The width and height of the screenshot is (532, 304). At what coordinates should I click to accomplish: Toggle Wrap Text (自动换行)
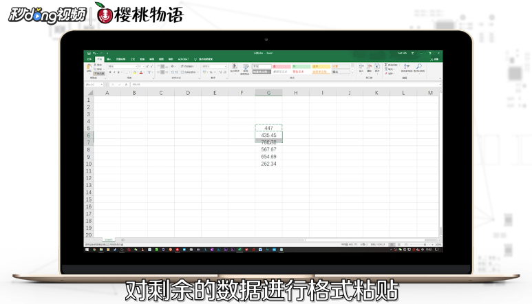(x=187, y=67)
